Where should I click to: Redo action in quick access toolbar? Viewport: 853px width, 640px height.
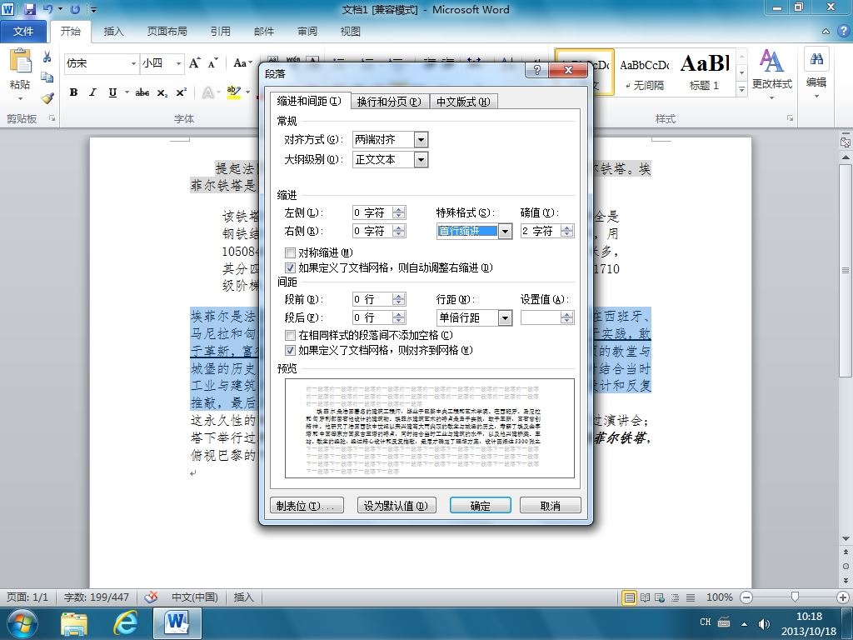(x=75, y=9)
